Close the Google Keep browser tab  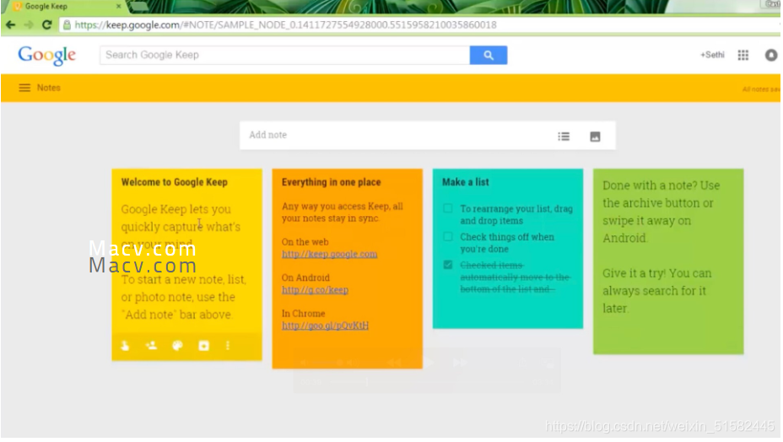pos(118,7)
